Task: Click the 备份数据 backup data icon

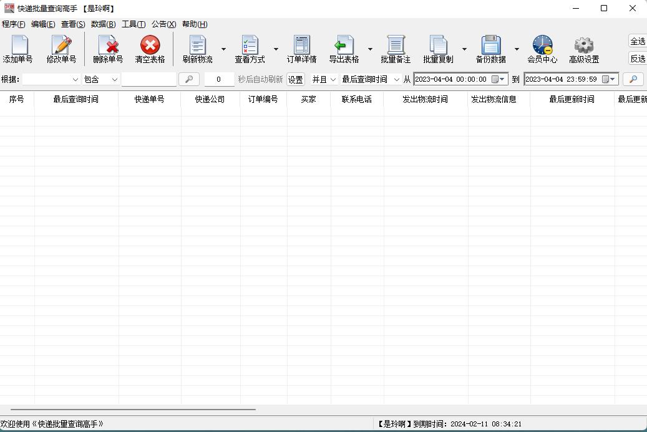Action: 490,49
